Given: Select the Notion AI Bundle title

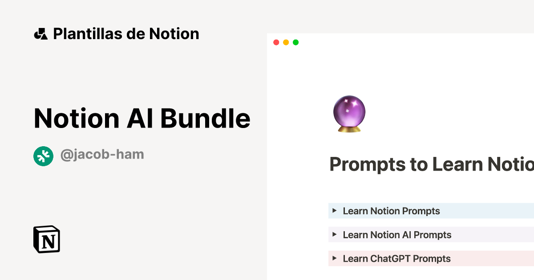Looking at the screenshot, I should click(142, 118).
